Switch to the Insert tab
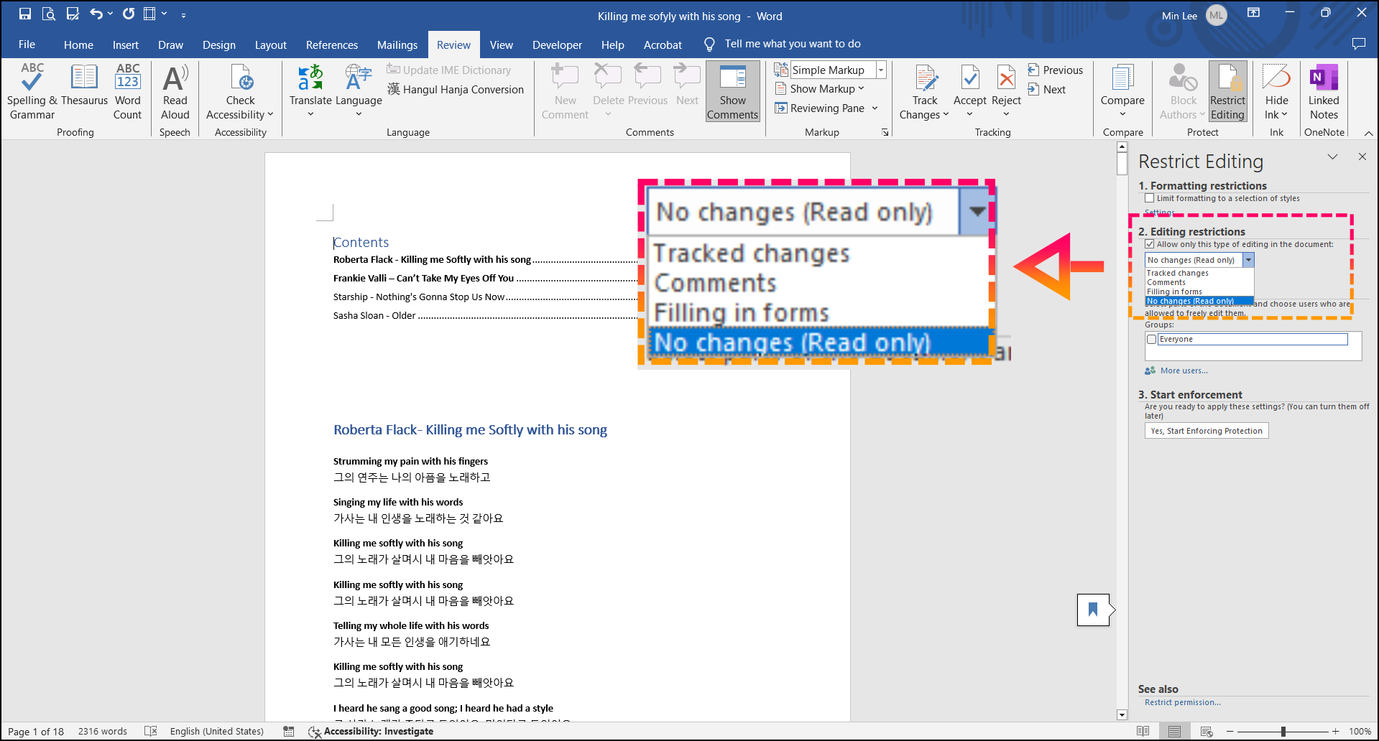The image size is (1379, 741). pyautogui.click(x=126, y=45)
